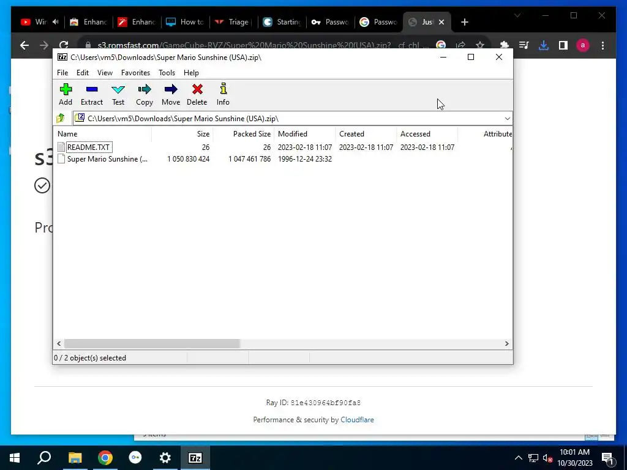Open the Cloudflare link in Chrome

(x=357, y=420)
